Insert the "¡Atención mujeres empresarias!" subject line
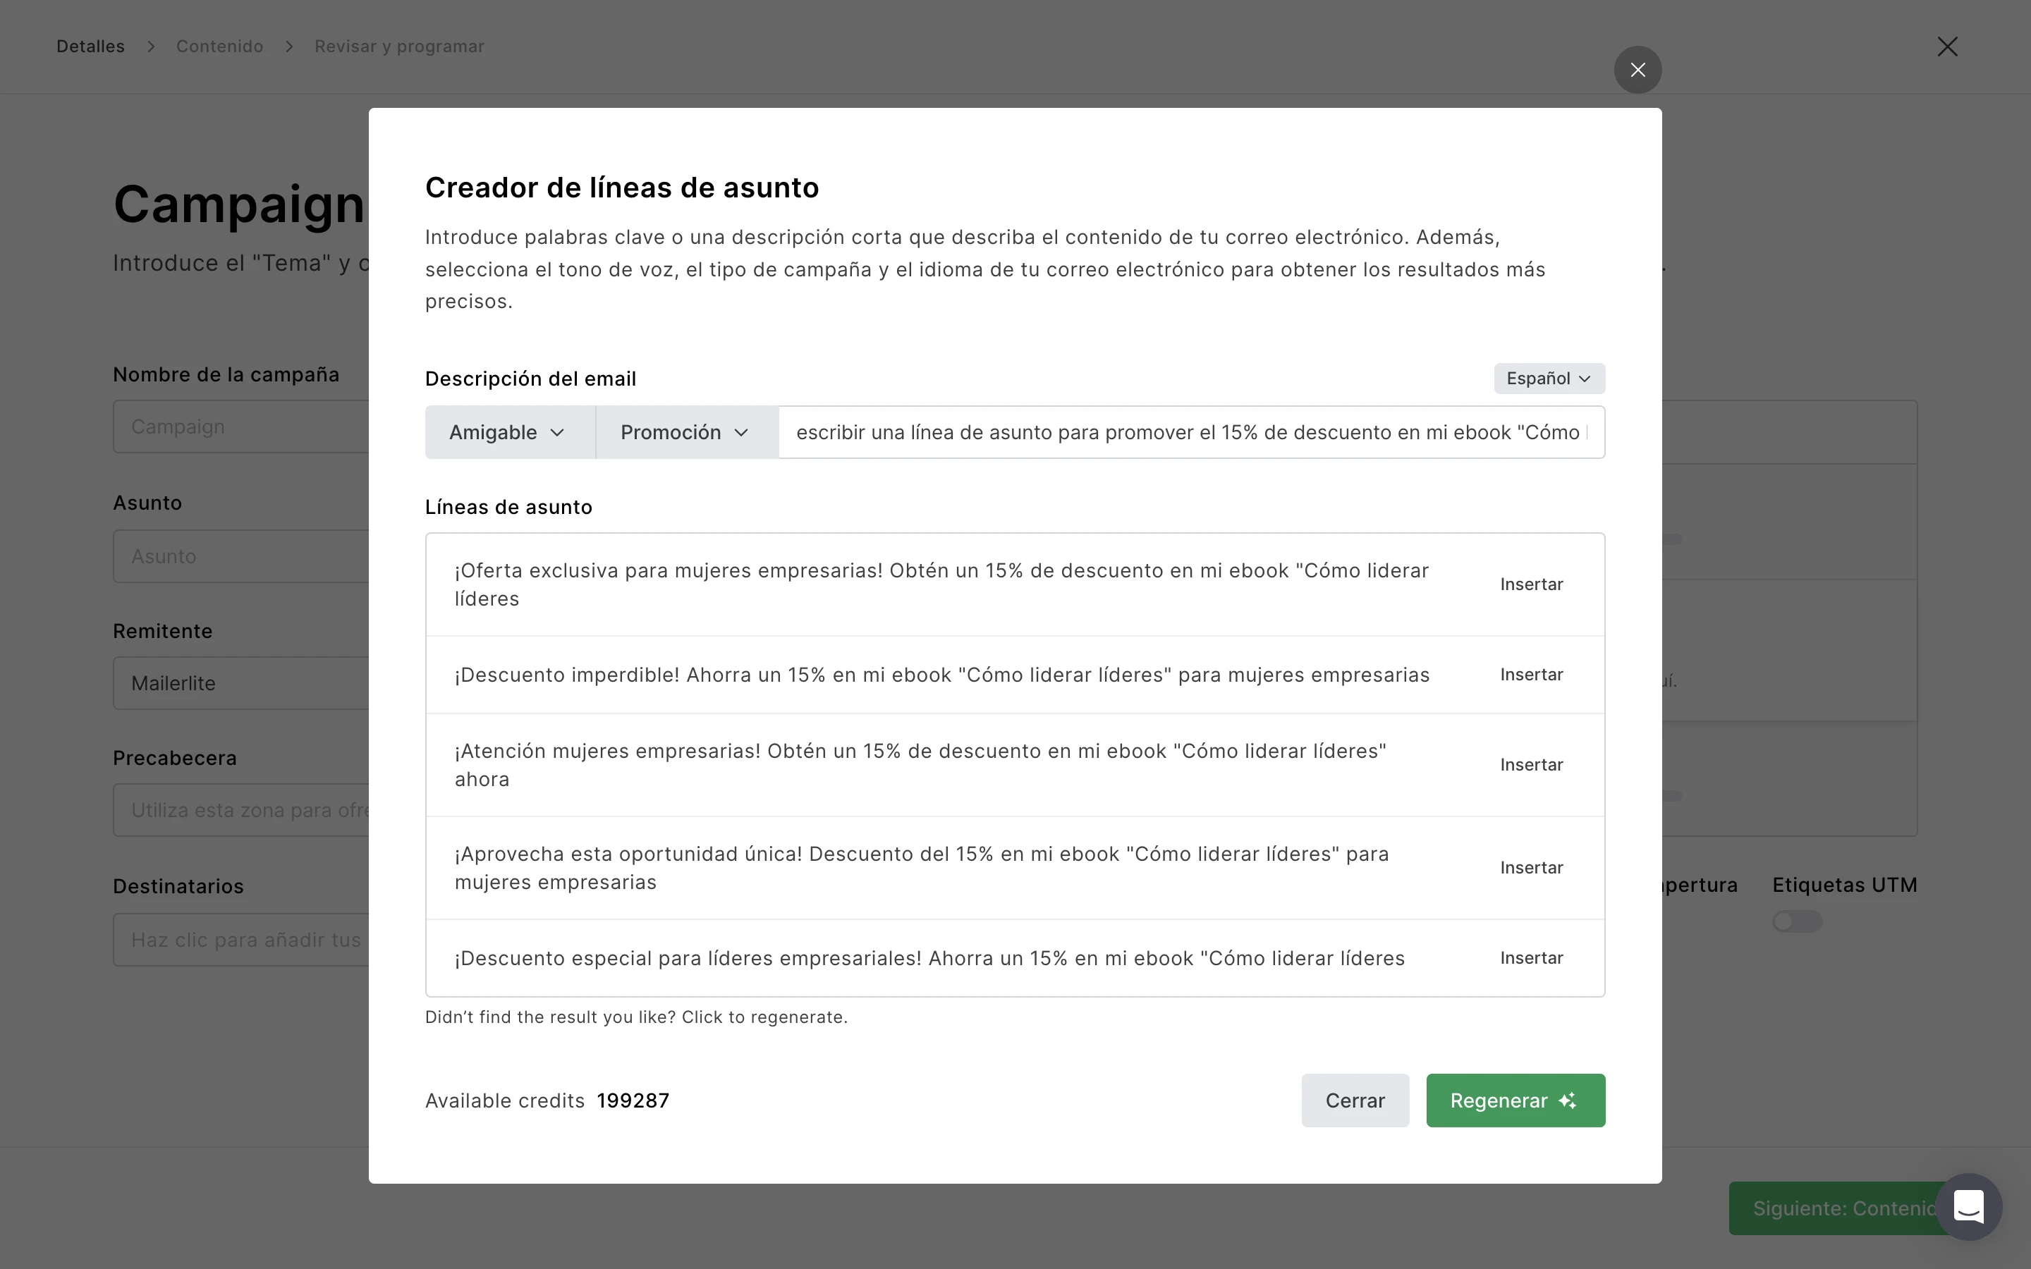Viewport: 2031px width, 1269px height. click(x=1531, y=765)
